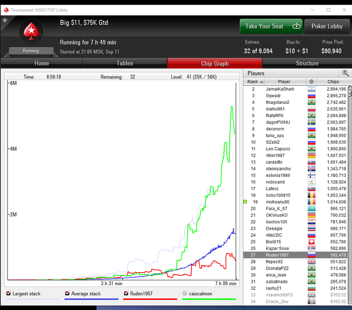Sort by the Chips column header
The height and width of the screenshot is (310, 352).
click(x=333, y=82)
